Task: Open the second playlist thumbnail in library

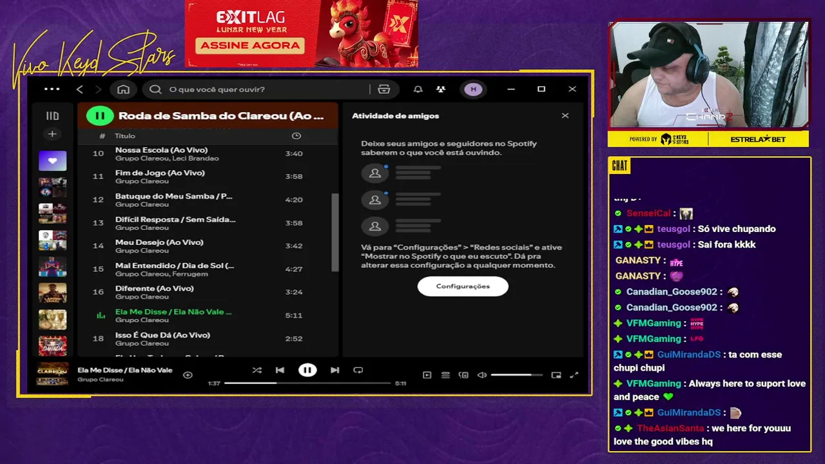Action: [x=52, y=187]
